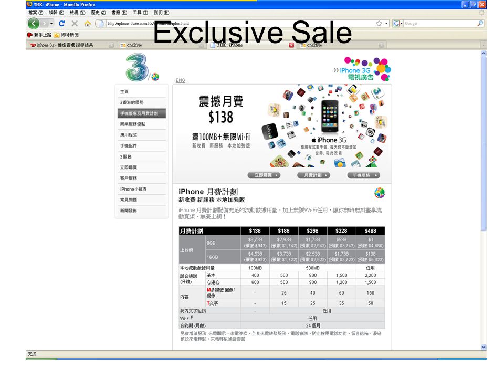Click the address bar URL field
Screen dimensions: 504x378
click(239, 24)
